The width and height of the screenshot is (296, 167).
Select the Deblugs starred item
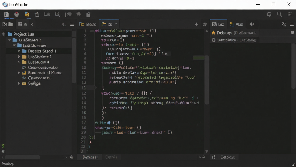pos(234,33)
